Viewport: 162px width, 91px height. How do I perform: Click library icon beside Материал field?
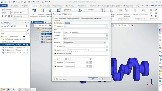click(91, 62)
